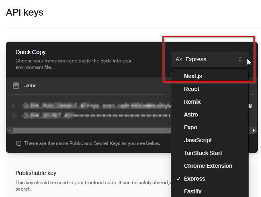Viewport: 261px width, 197px height.
Task: Pick TanStack Start framework option
Action: coord(210,153)
